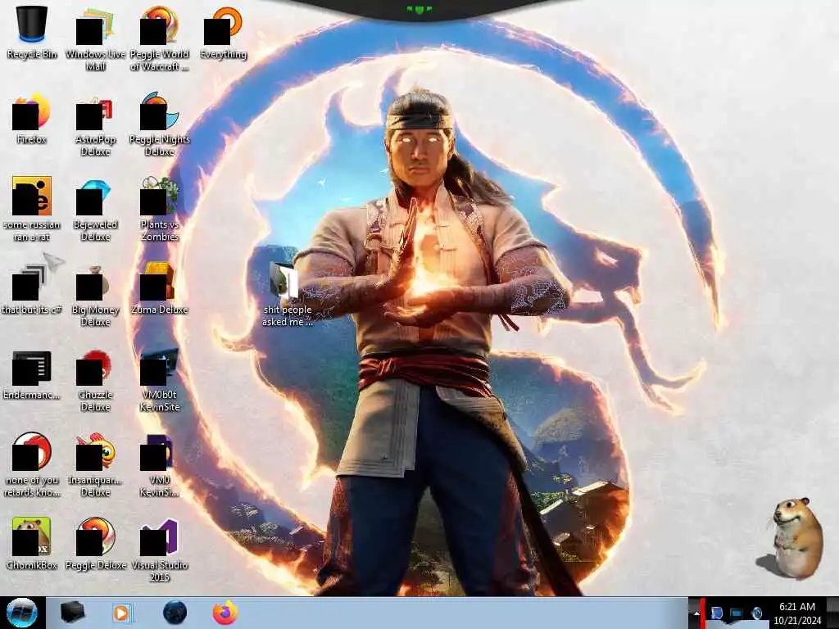Viewport: 839px width, 629px height.
Task: Launch Plants vs Zombies shortcut
Action: click(x=160, y=209)
